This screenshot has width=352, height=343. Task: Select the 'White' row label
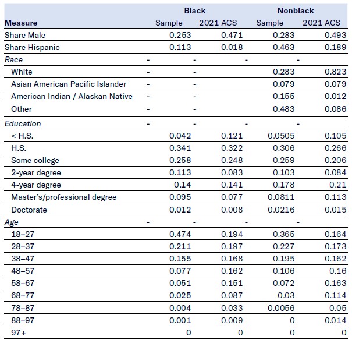(x=22, y=72)
